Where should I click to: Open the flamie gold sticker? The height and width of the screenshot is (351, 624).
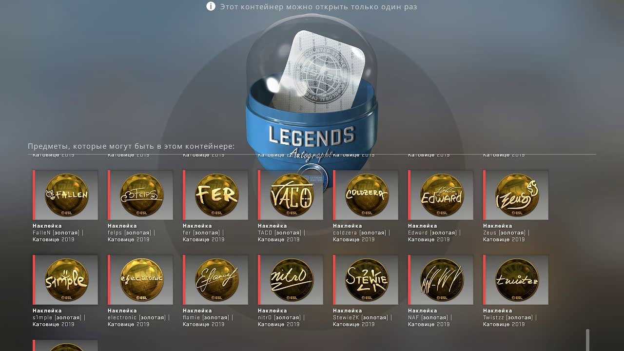(215, 280)
